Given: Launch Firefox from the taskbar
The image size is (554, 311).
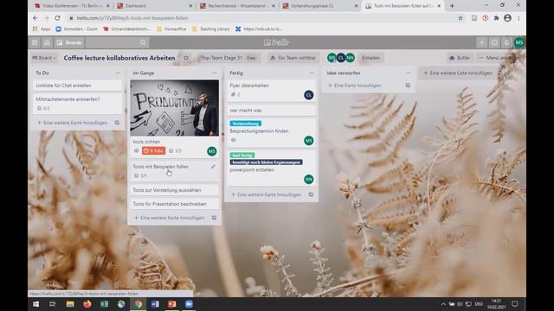Looking at the screenshot, I should click(x=87, y=304).
